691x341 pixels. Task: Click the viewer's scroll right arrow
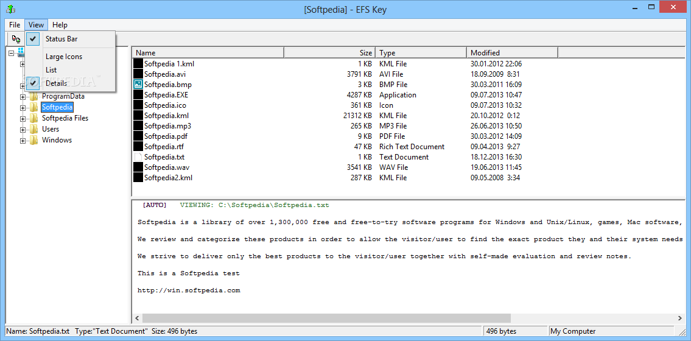679,318
